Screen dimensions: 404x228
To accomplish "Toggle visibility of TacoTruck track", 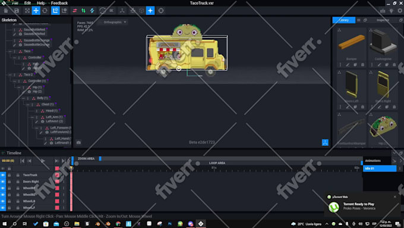I will click(2, 175).
